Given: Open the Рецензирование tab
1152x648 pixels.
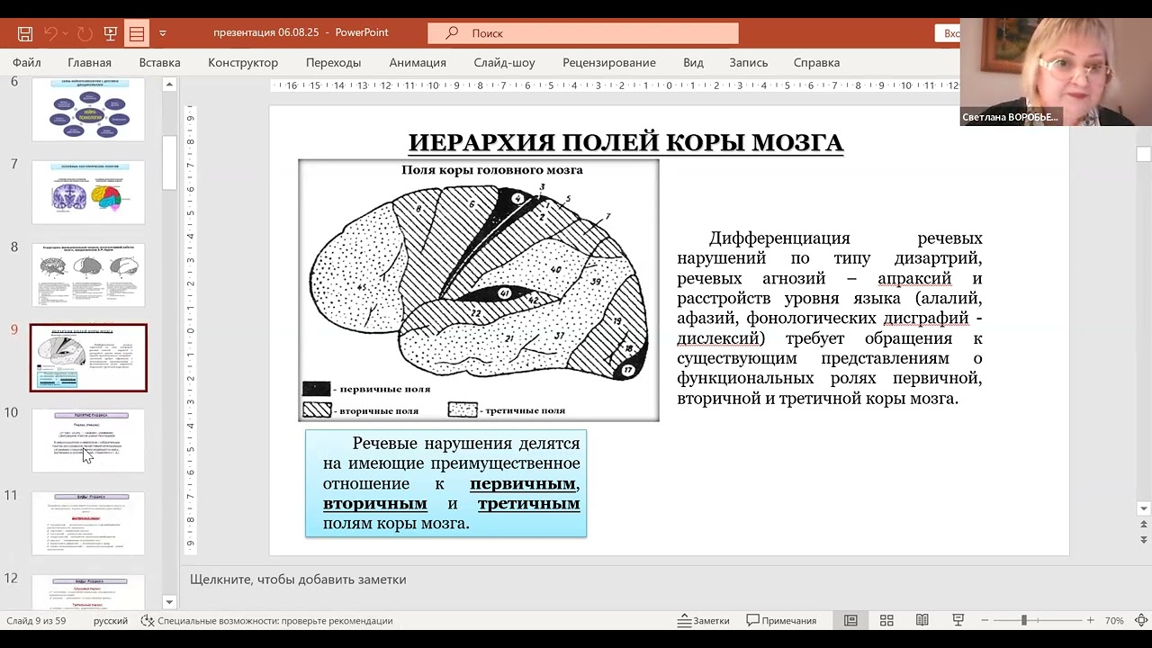Looking at the screenshot, I should 609,63.
